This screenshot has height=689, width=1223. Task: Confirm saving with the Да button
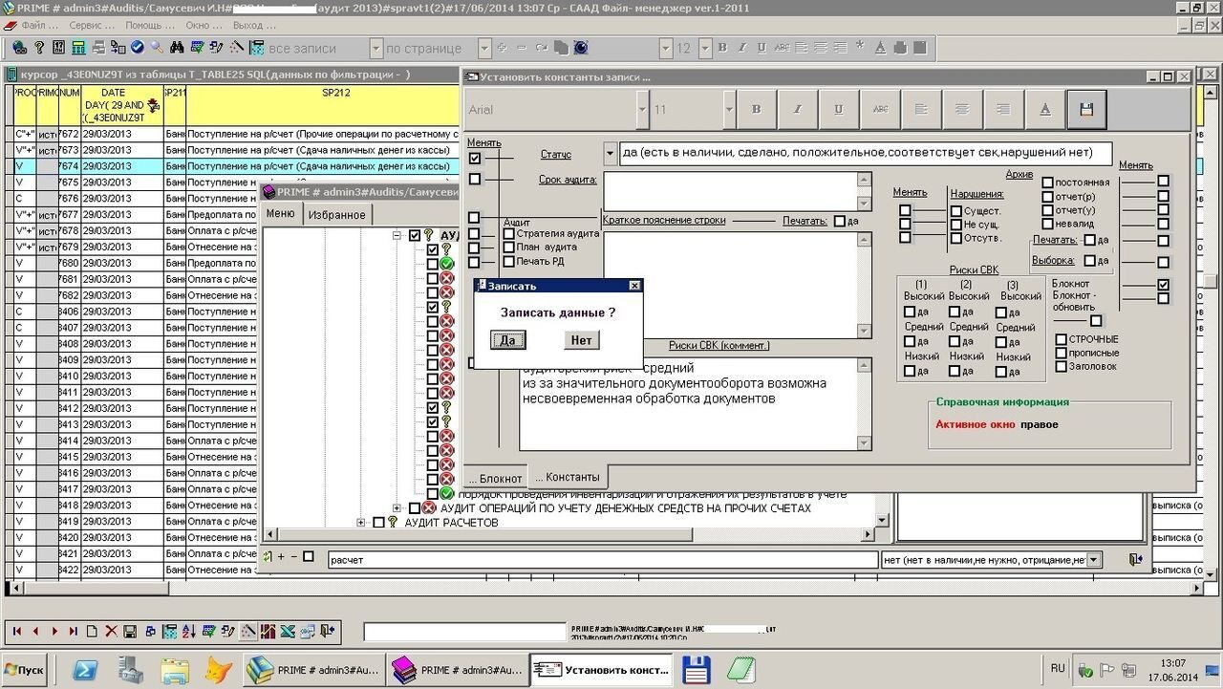click(507, 340)
